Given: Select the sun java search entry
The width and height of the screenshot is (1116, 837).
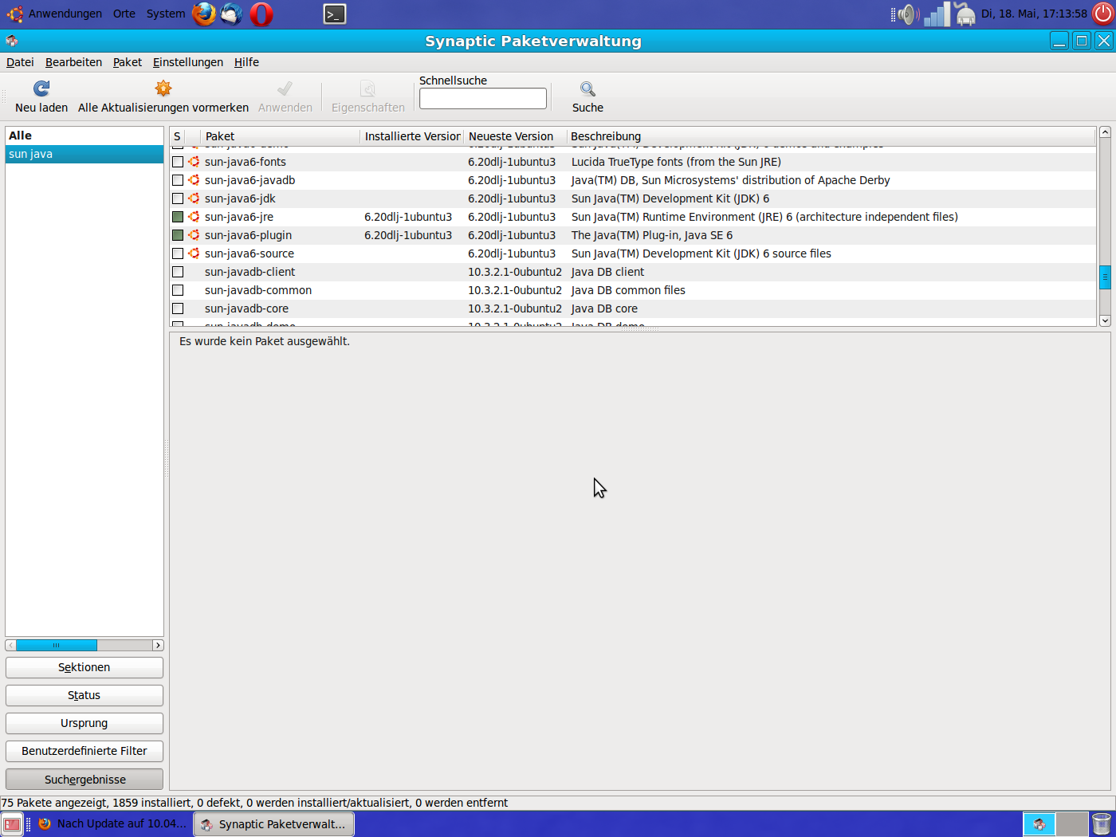Looking at the screenshot, I should (x=84, y=154).
